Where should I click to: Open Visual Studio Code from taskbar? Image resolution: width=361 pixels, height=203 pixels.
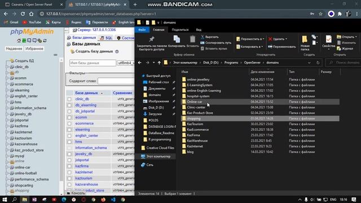coord(113,199)
